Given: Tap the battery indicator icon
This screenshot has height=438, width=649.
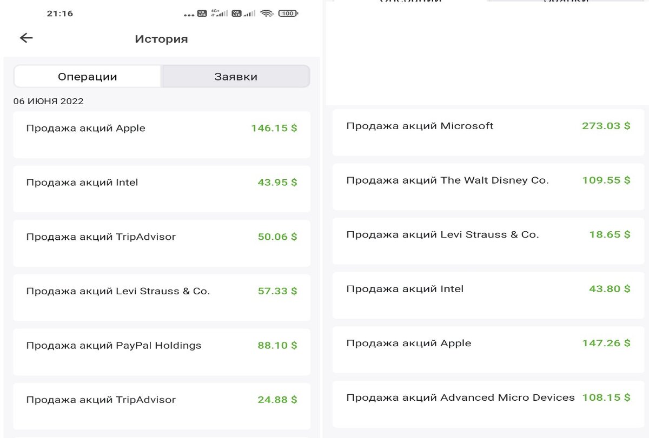Looking at the screenshot, I should [x=288, y=14].
